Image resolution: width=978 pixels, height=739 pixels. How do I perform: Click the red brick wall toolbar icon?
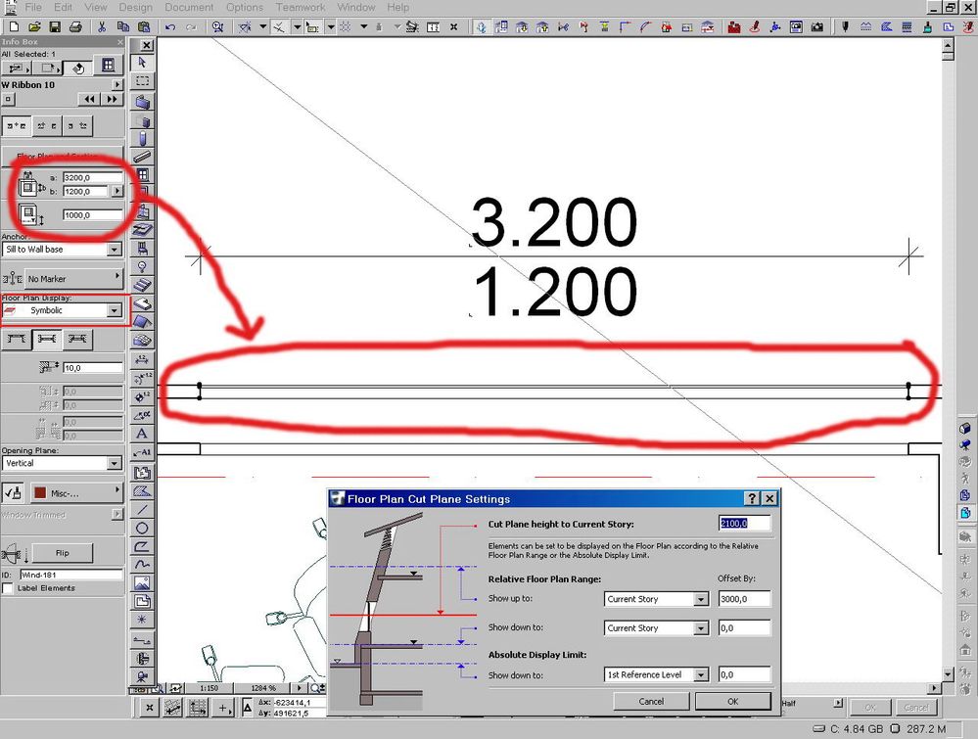[x=734, y=26]
